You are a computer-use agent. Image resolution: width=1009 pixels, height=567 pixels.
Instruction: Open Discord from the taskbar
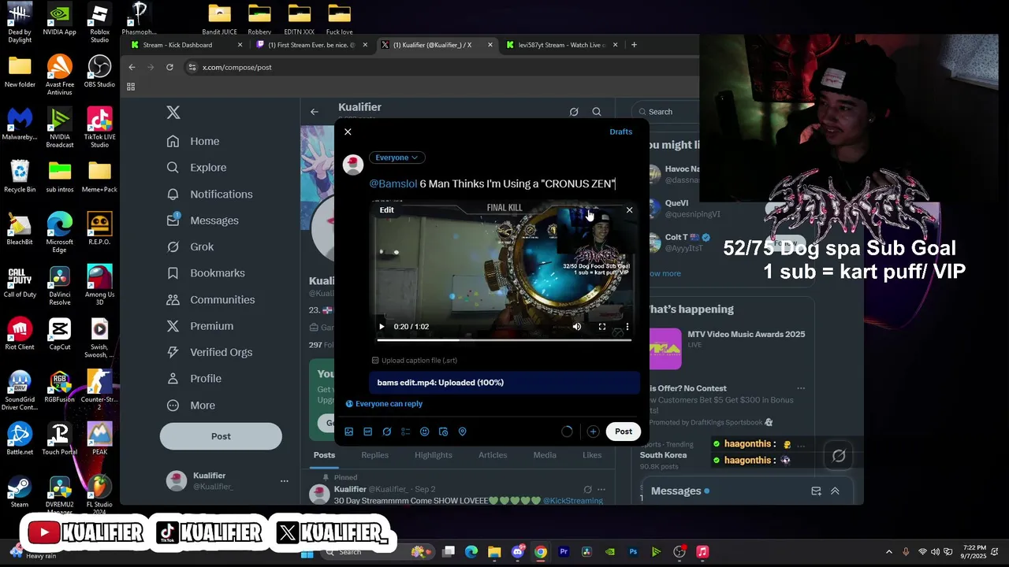click(x=518, y=552)
